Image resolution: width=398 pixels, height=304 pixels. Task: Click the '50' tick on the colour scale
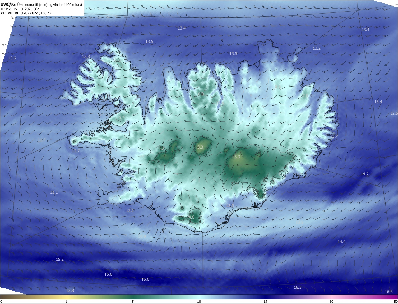(396, 302)
